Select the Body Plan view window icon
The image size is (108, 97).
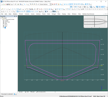(x=70, y=4)
